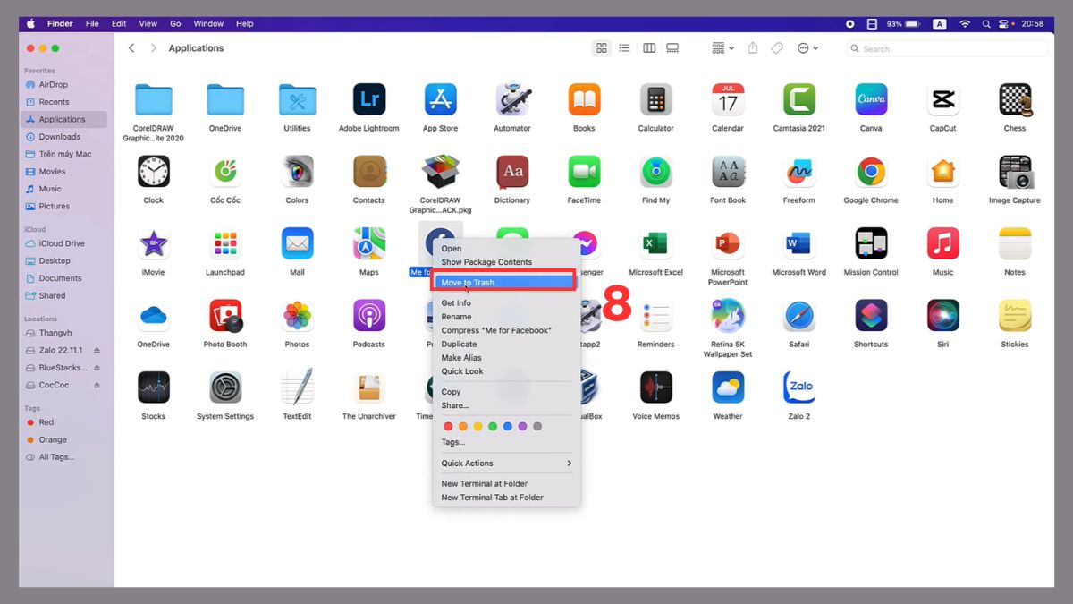Select the Microsoft PowerPoint icon
Viewport: 1073px width, 604px height.
[x=728, y=243]
